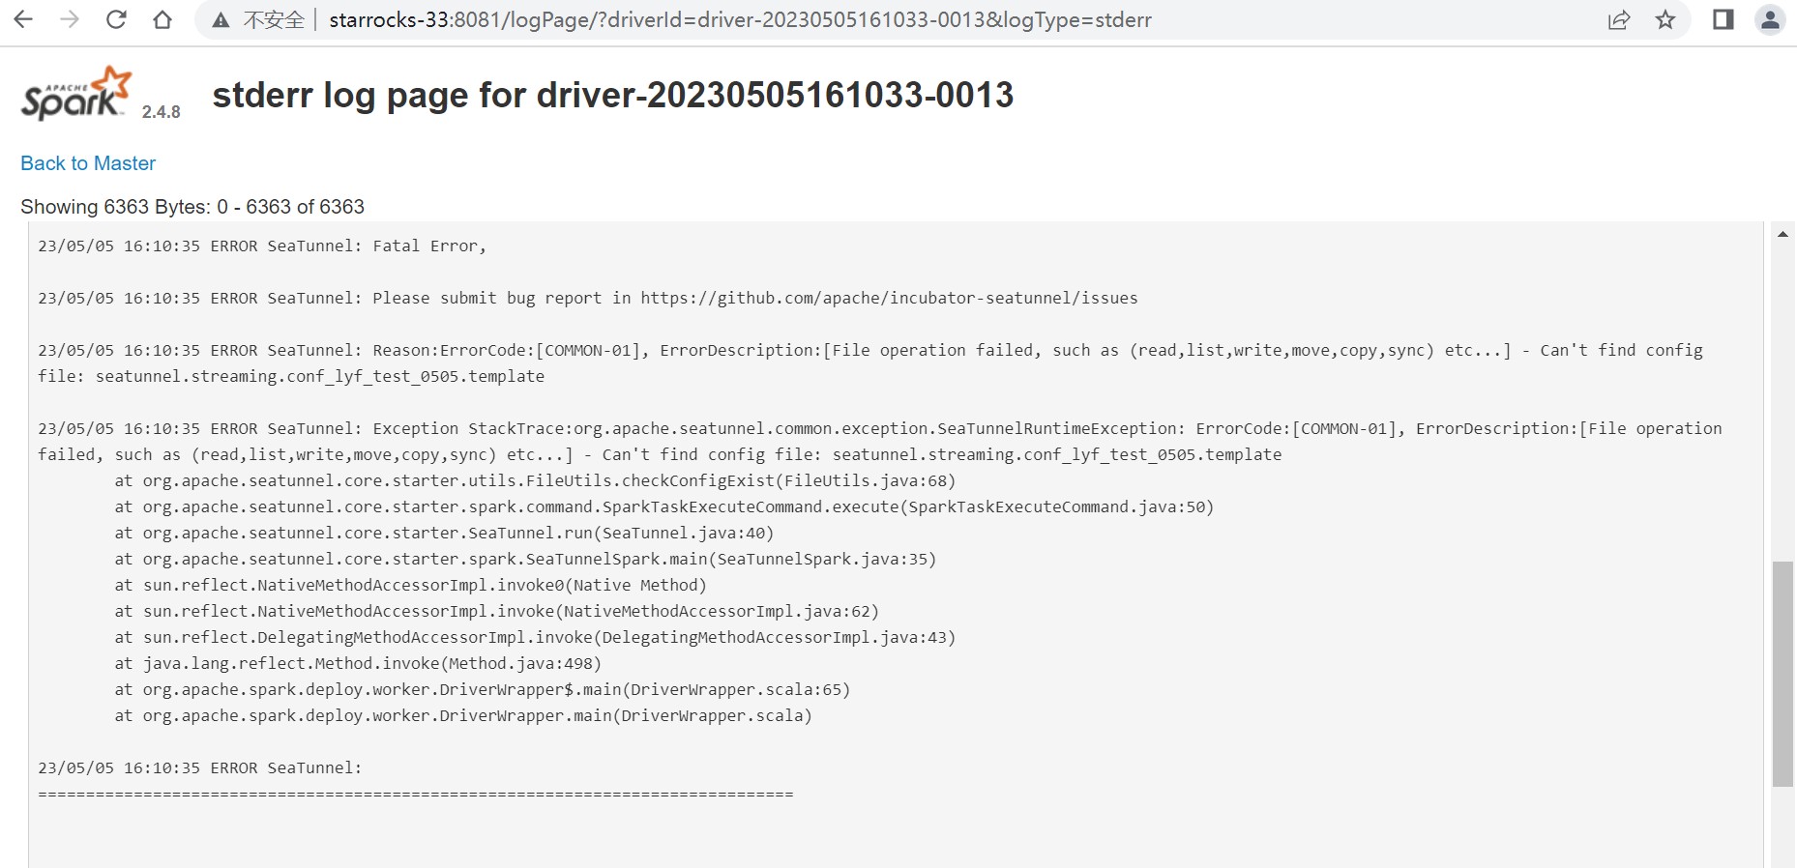Click DelegatingMethodAccessorImpl.invoke stack frame

(535, 638)
